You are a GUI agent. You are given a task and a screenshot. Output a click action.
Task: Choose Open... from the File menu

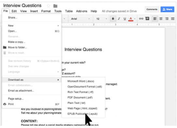coord(32,31)
